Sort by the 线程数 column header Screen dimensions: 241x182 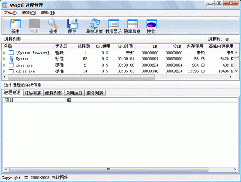tap(85, 46)
